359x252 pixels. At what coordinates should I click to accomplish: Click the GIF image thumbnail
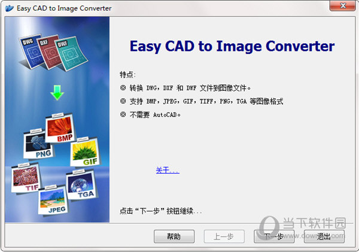(85, 151)
